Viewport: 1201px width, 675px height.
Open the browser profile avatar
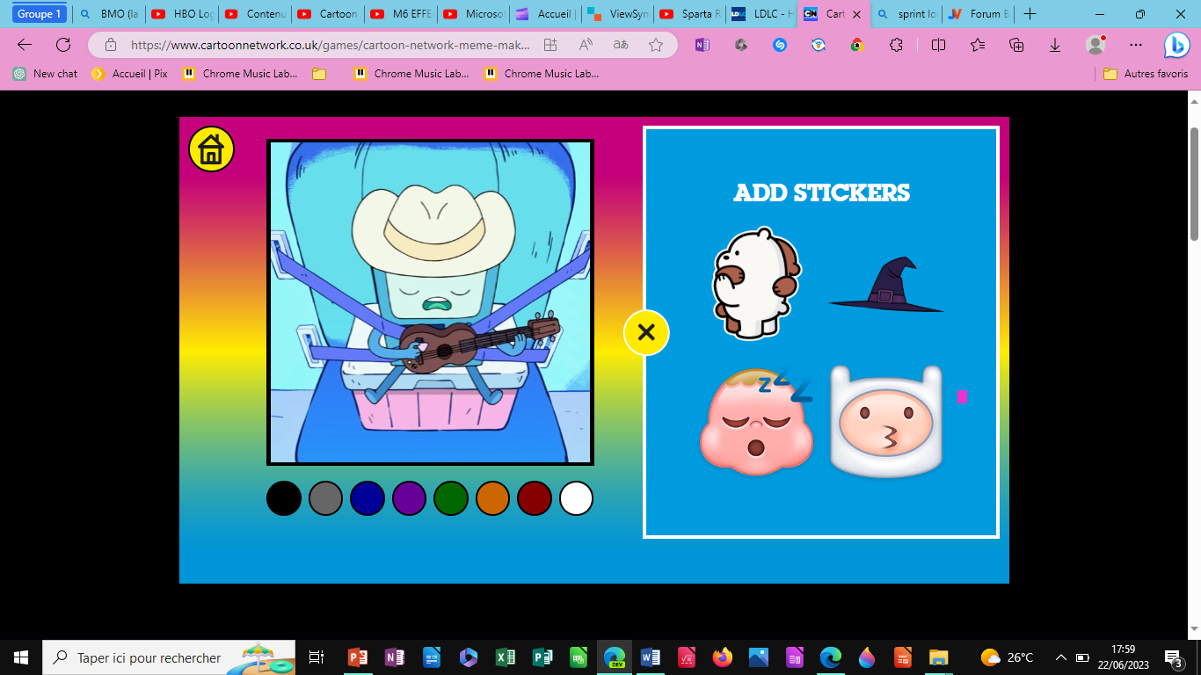pyautogui.click(x=1095, y=45)
